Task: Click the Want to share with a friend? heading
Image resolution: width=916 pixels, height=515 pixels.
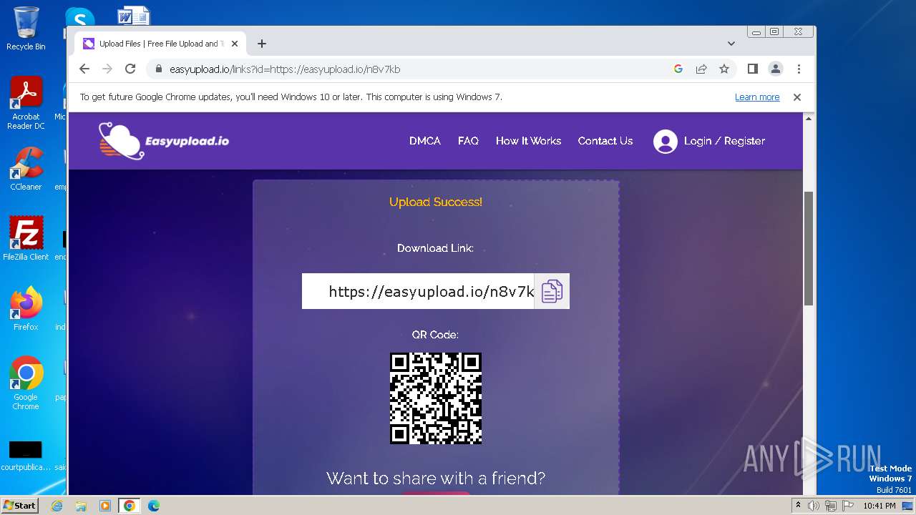Action: (436, 478)
